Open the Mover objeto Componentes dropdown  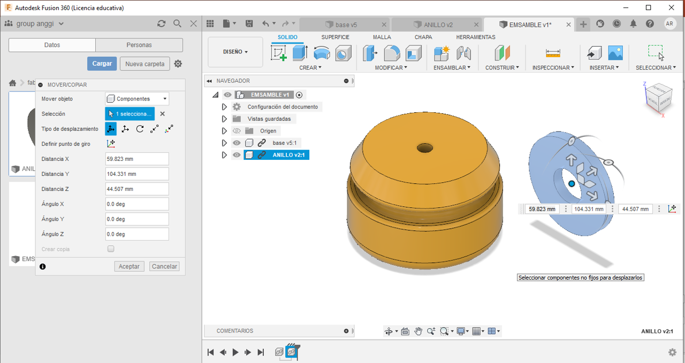(x=137, y=99)
